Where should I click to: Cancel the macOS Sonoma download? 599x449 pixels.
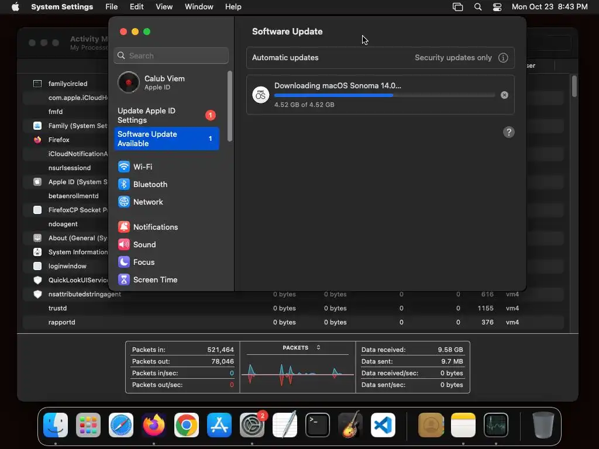504,95
